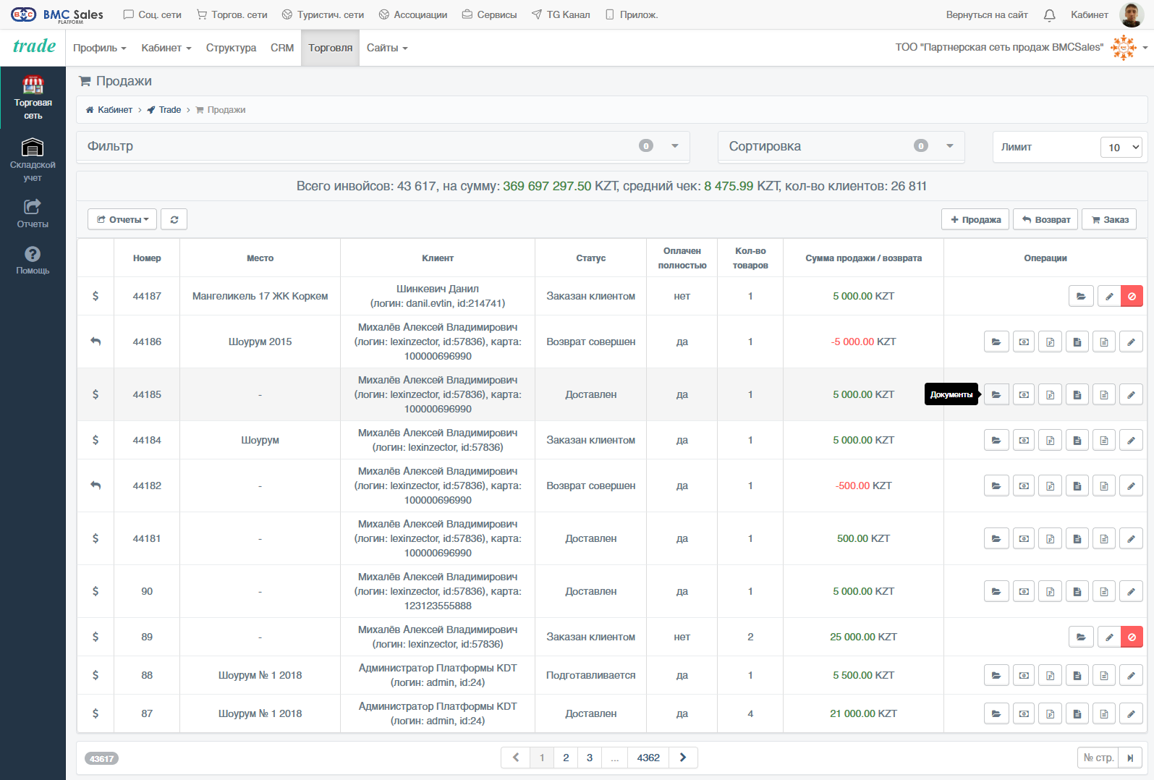Open the Отчеты dropdown button
Viewport: 1154px width, 780px height.
pyautogui.click(x=122, y=219)
